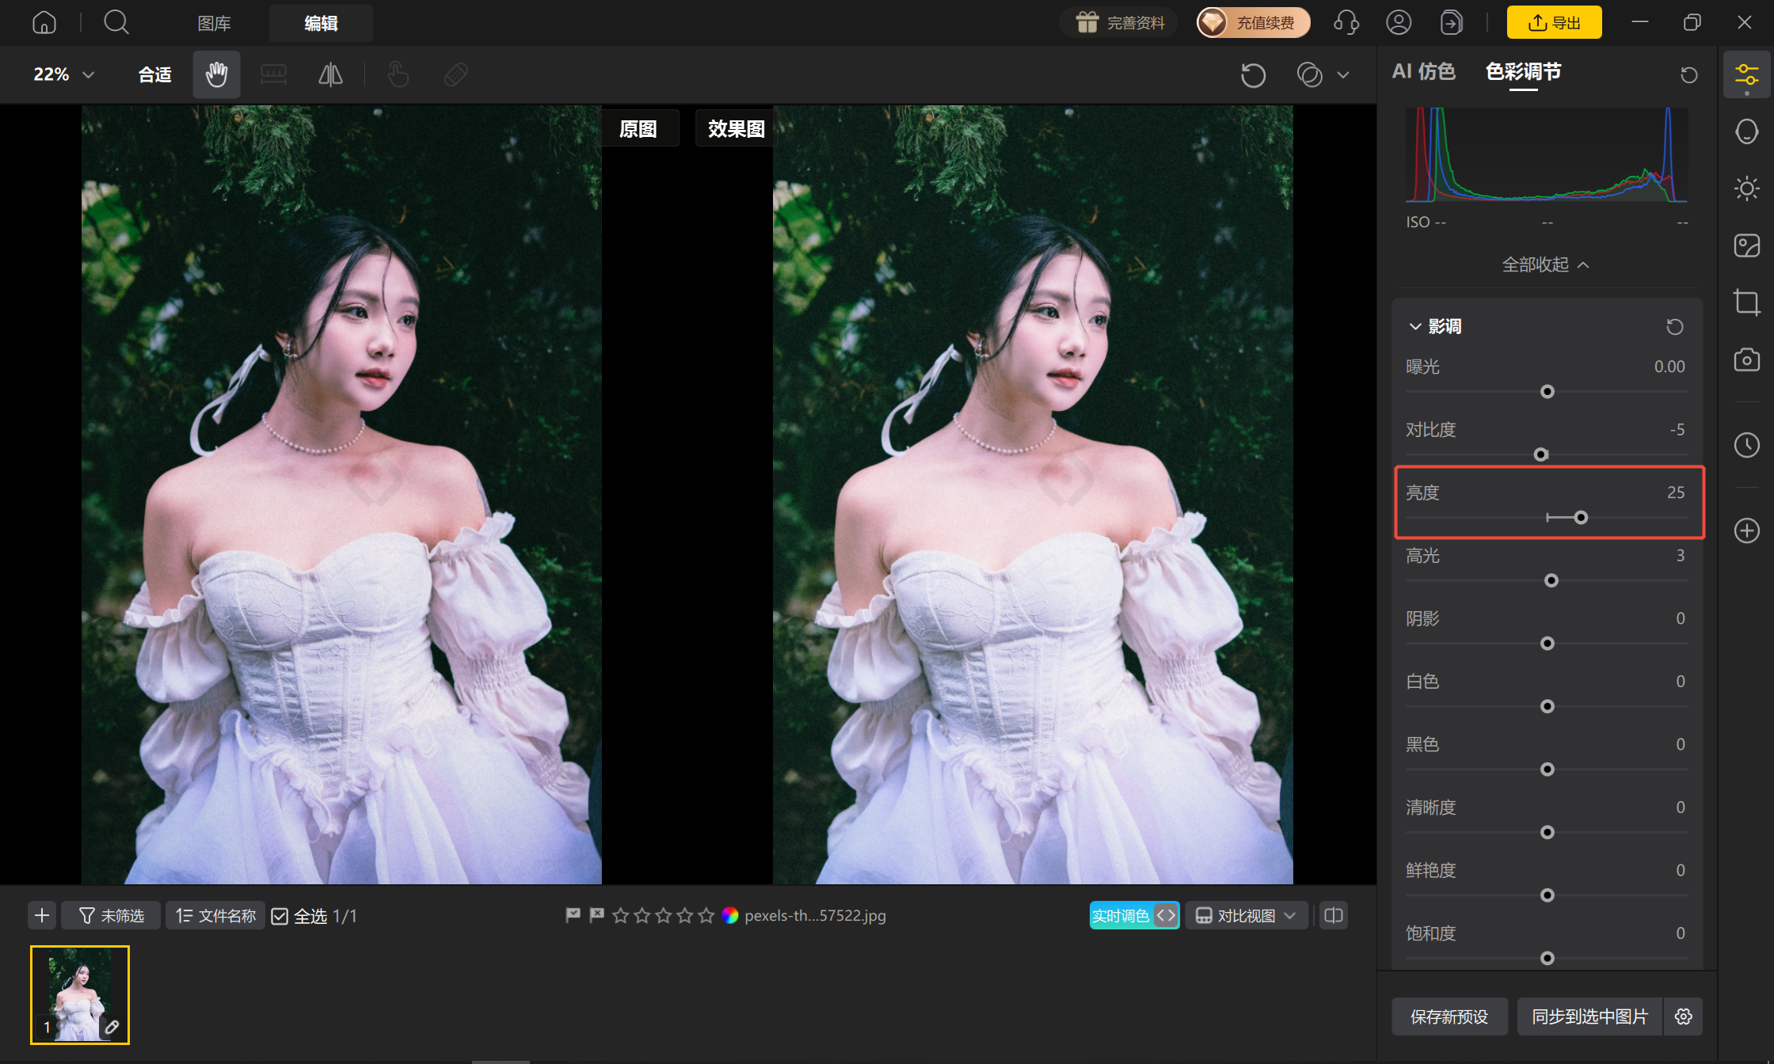
Task: Toggle the 全选 checkbox
Action: pyautogui.click(x=280, y=916)
